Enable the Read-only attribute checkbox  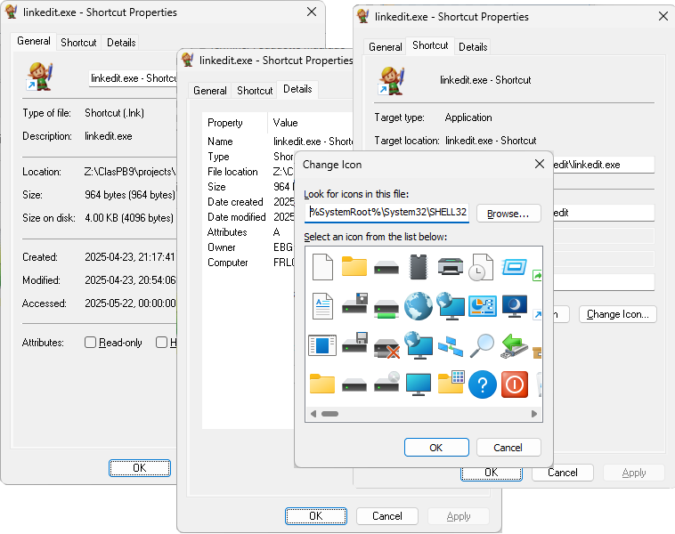coord(90,343)
